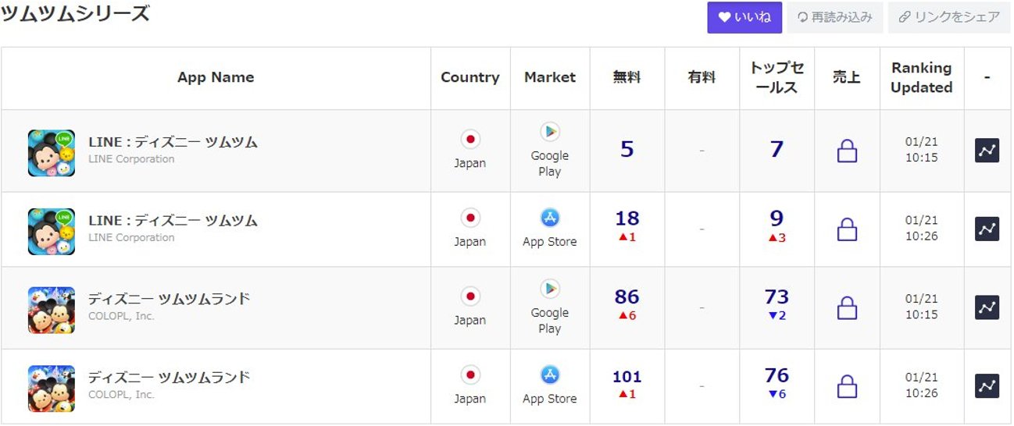Click the Japan flag in the row ranked 18 free
Screen dimensions: 1014x426
point(470,218)
